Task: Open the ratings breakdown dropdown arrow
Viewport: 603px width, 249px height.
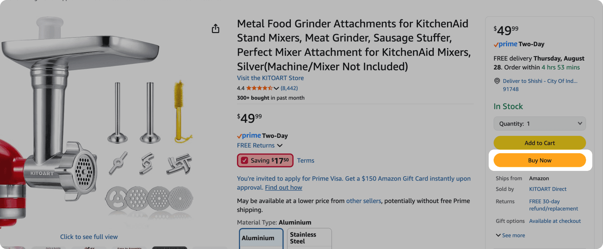Action: click(276, 88)
